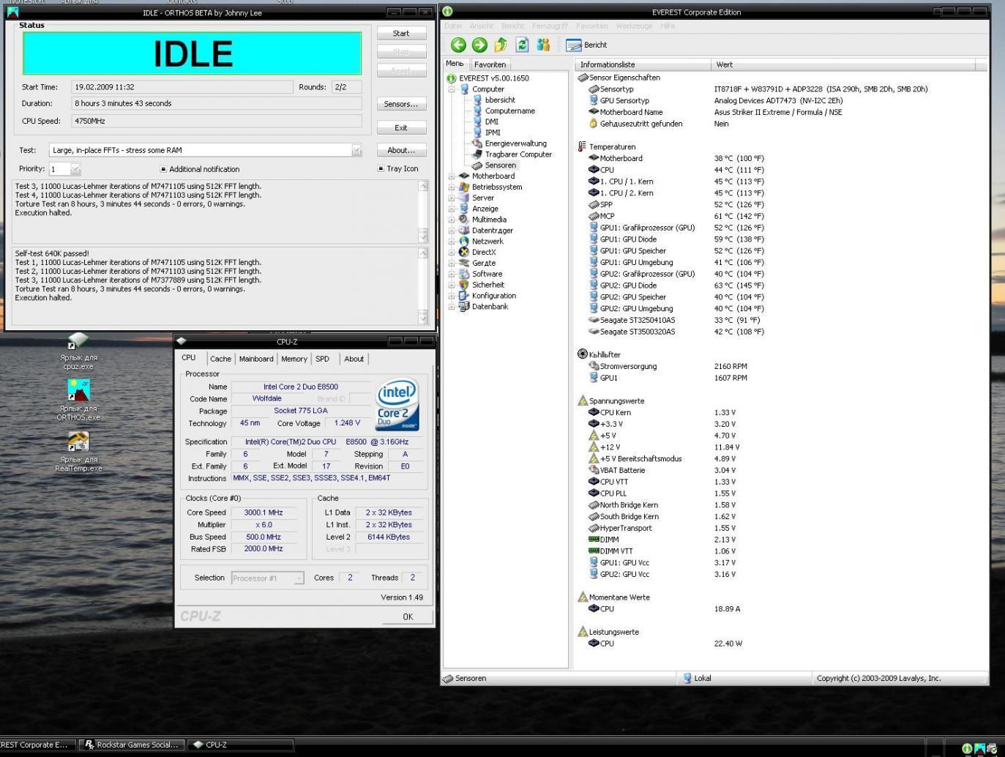Switch to Cache tab in CPU-Z
1005x757 pixels.
coord(220,359)
